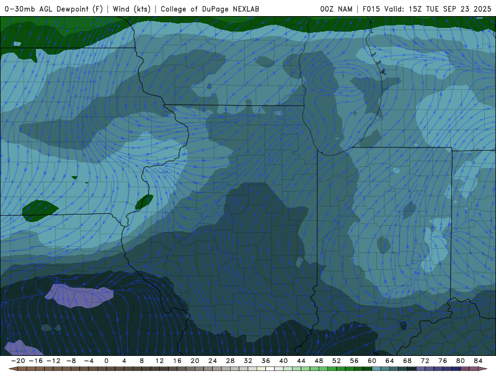Click the large purple high-dewpoint area in Missouri
496x372 pixels.
tap(79, 296)
